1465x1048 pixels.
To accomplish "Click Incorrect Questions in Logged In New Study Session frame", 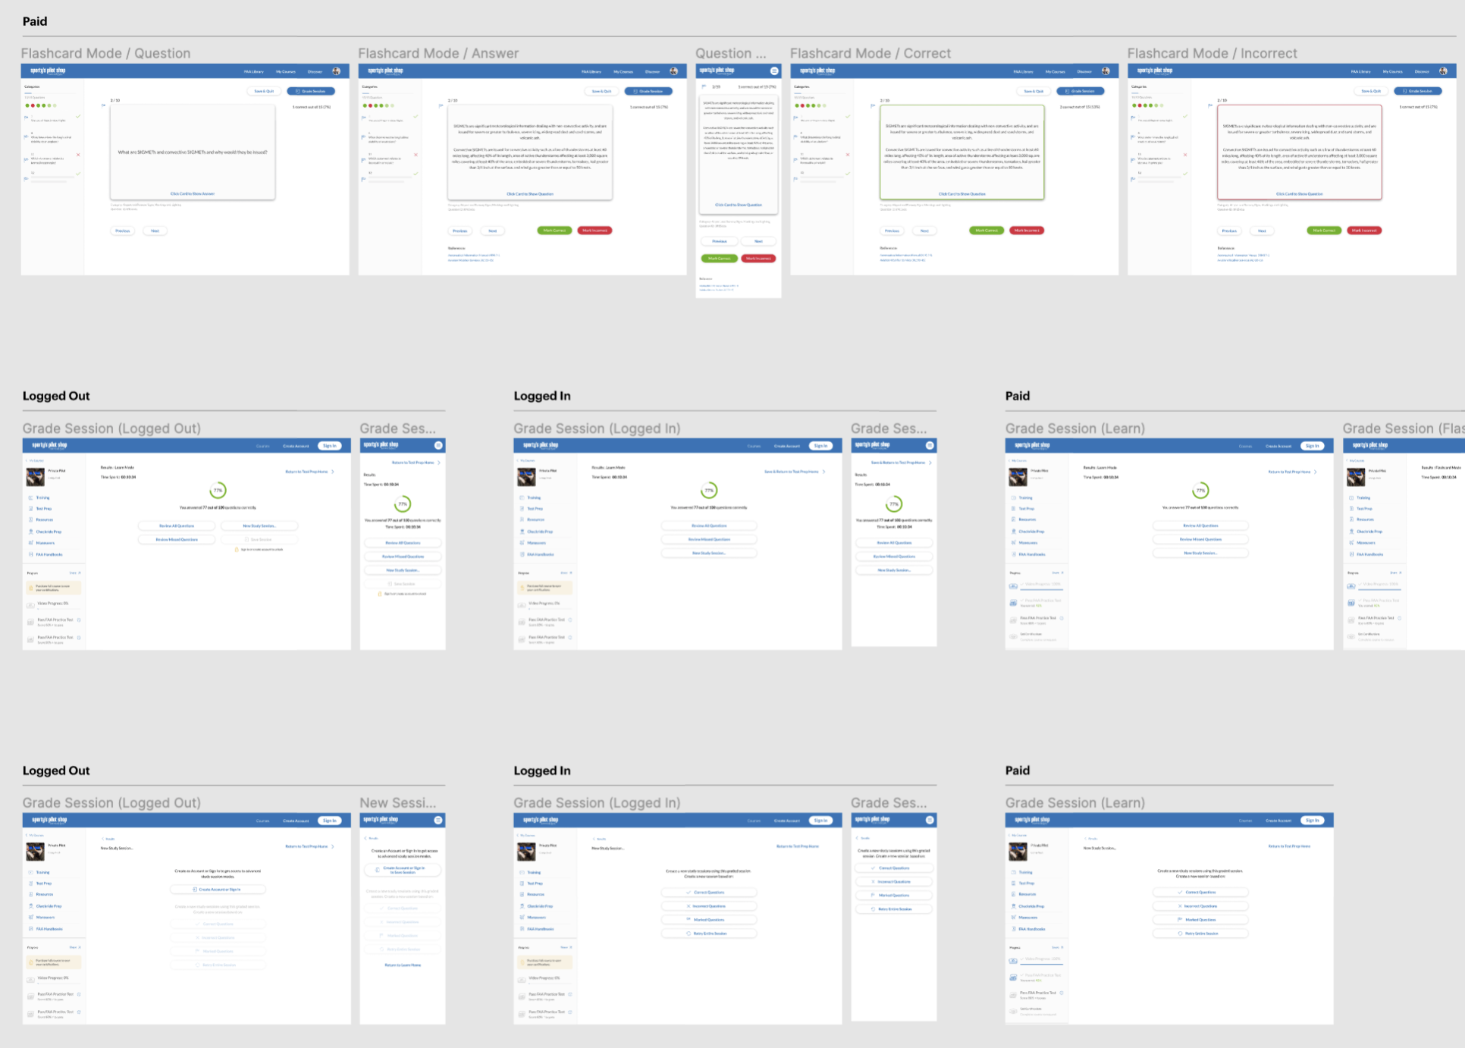I will click(709, 906).
